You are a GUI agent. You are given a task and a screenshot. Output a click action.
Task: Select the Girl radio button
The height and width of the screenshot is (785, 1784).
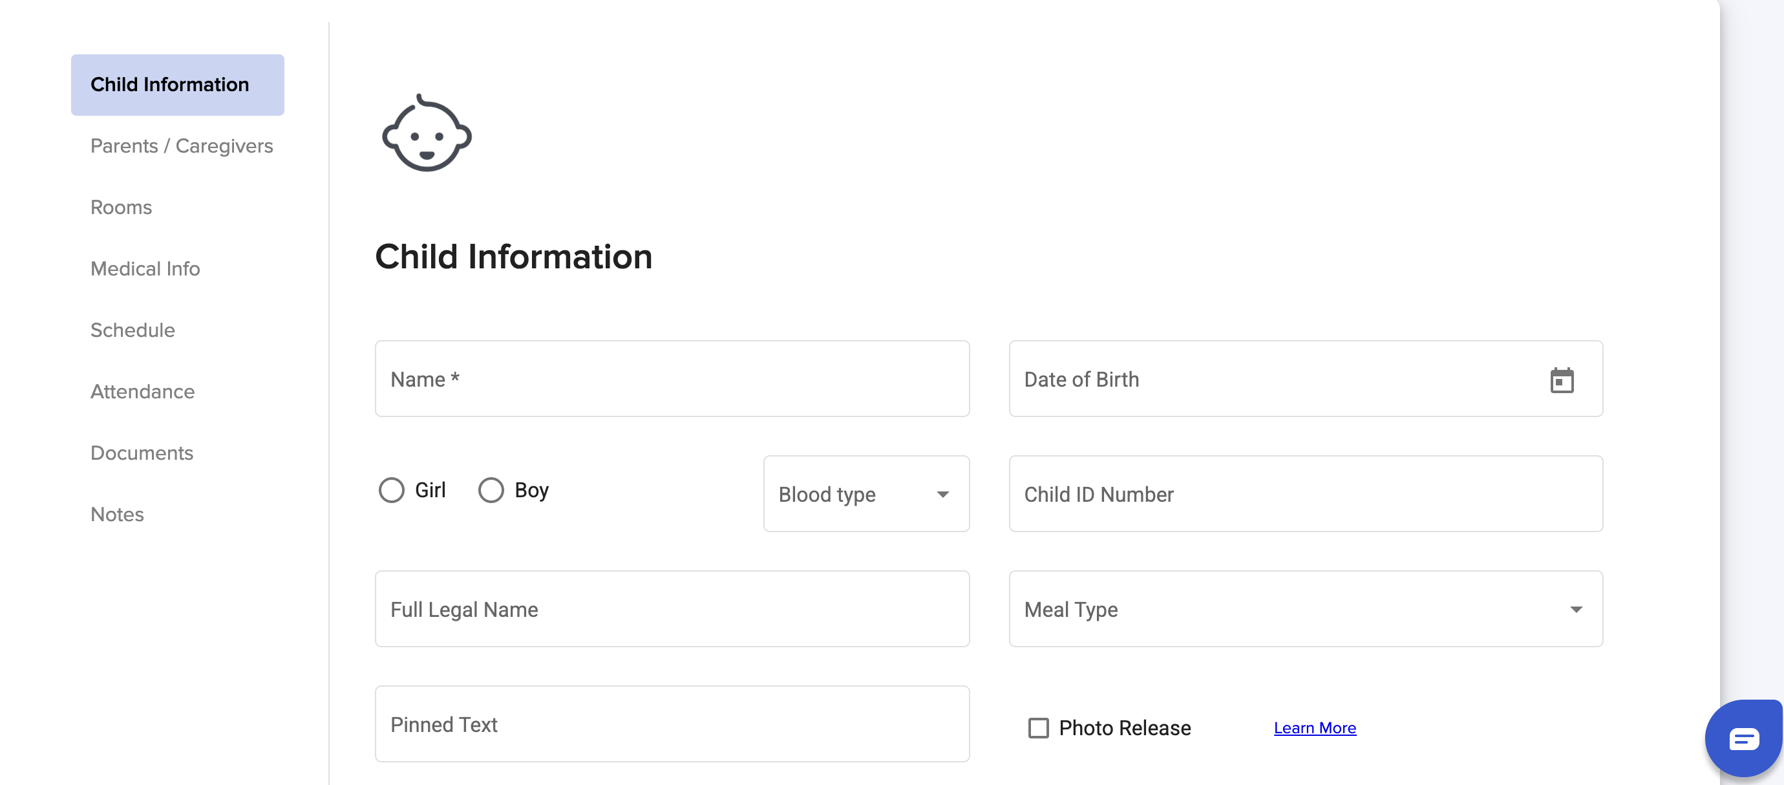point(391,490)
